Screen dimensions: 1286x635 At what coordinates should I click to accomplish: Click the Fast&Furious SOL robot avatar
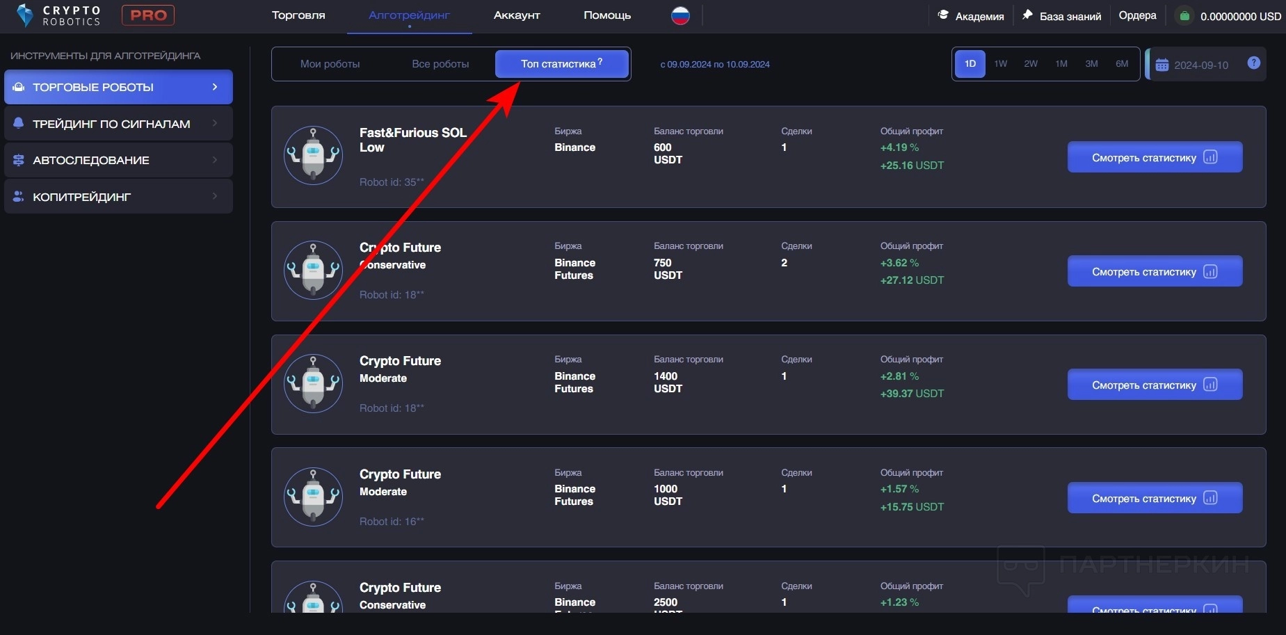pos(313,155)
